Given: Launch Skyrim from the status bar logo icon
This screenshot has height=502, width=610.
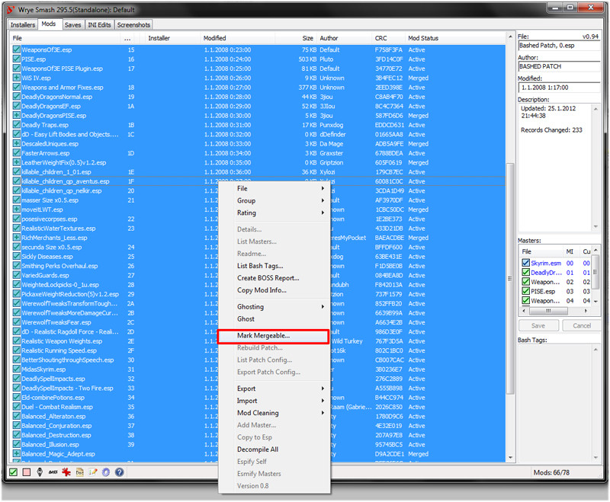Looking at the screenshot, I should pos(40,472).
